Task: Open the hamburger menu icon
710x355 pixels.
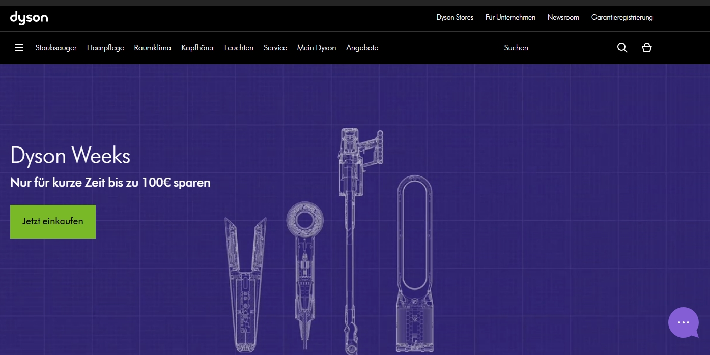Action: click(19, 48)
